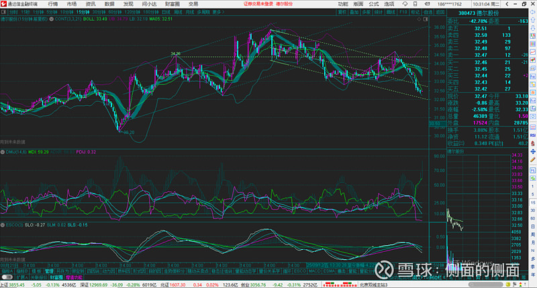Click the 画线 drawing tools button
This screenshot has height=288, width=537.
tap(391, 12)
